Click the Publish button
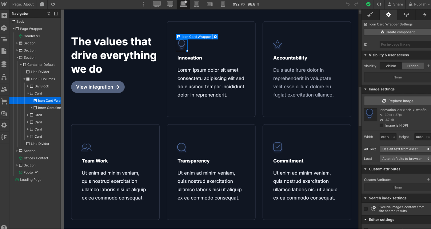The width and height of the screenshot is (431, 229). (x=419, y=4)
